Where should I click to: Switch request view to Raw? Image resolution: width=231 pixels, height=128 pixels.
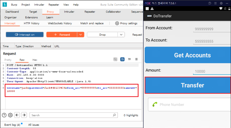pyautogui.click(x=22, y=60)
